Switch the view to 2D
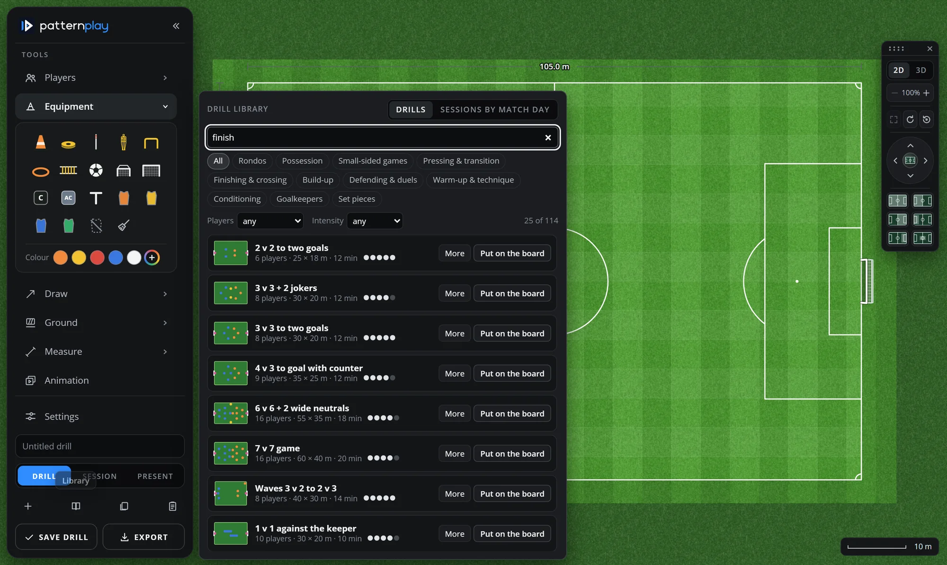The height and width of the screenshot is (565, 947). point(898,70)
